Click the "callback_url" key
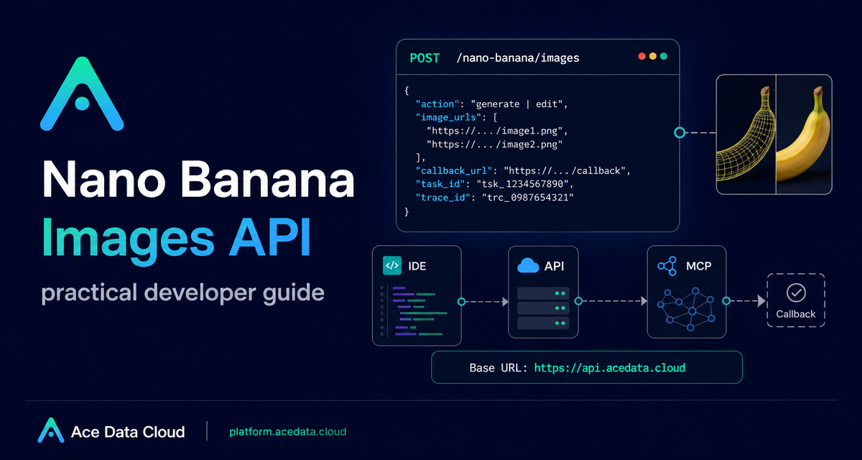 pyautogui.click(x=455, y=171)
